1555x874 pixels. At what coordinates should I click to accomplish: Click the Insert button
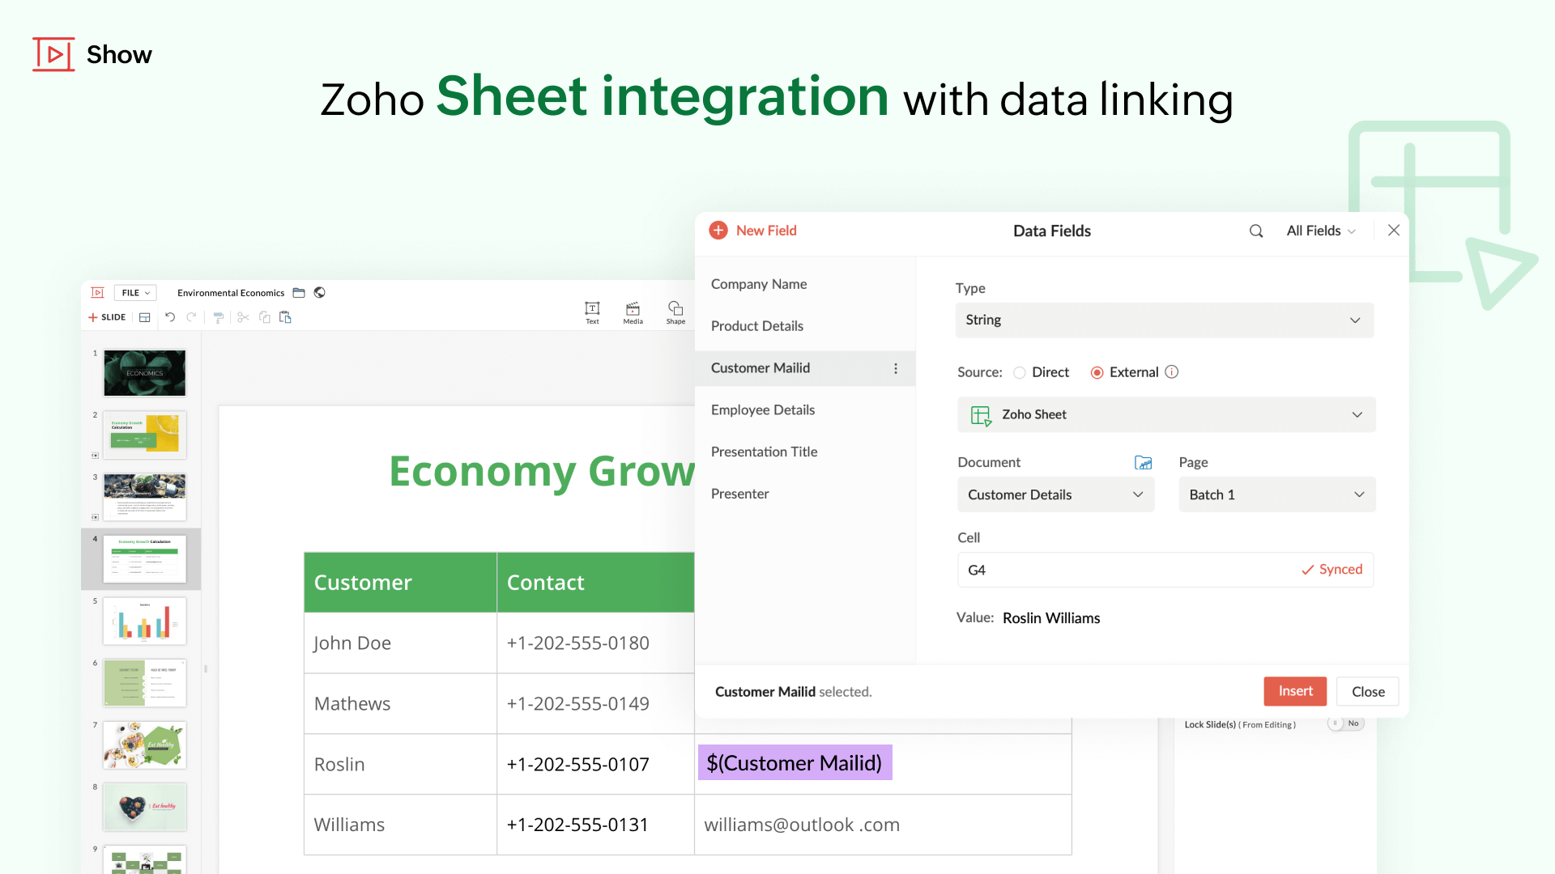click(1296, 691)
